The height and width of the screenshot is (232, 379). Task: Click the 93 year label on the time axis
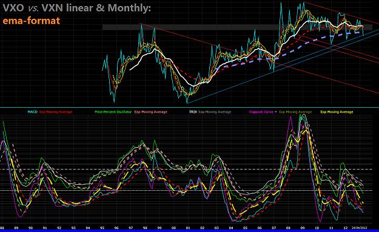(x=73, y=228)
